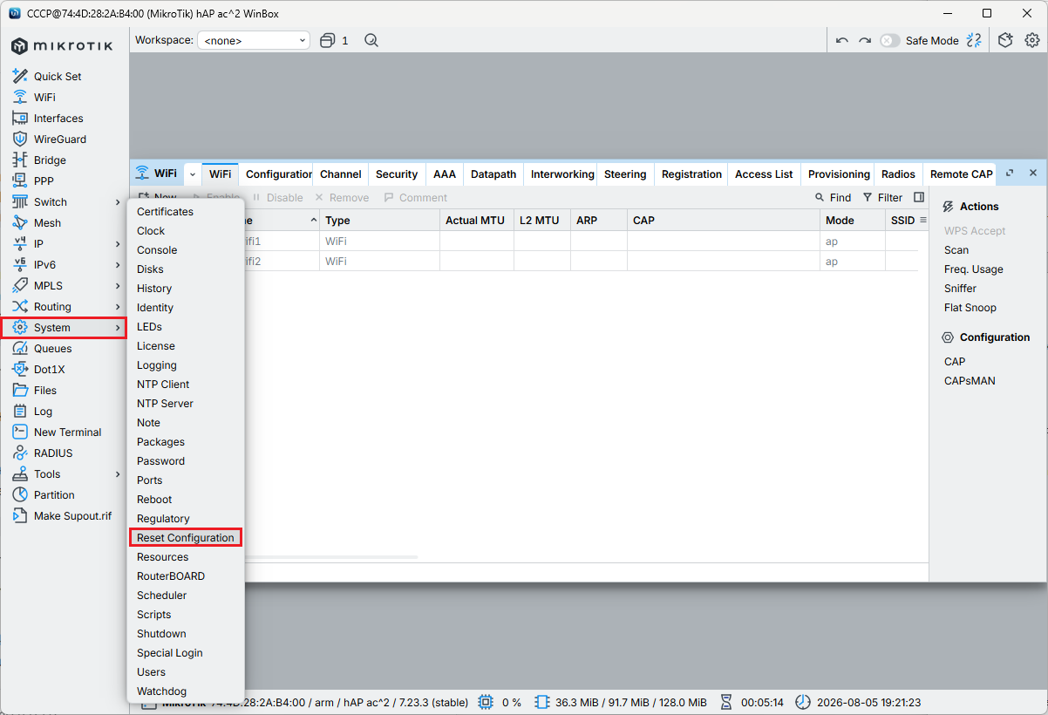
Task: Switch to the Registration tab
Action: [x=691, y=174]
